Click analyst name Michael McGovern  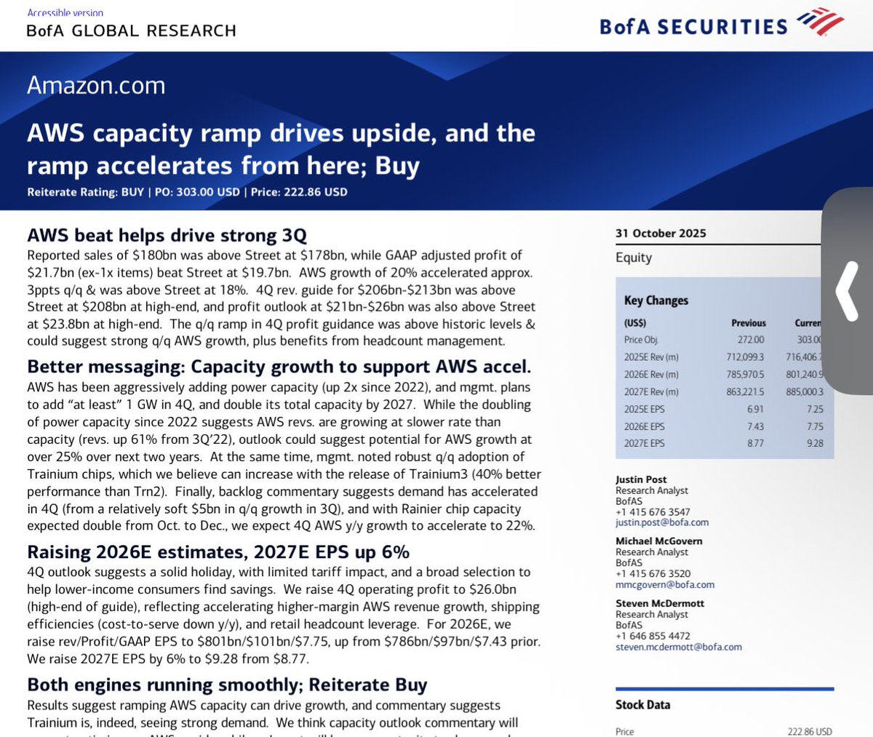click(659, 541)
